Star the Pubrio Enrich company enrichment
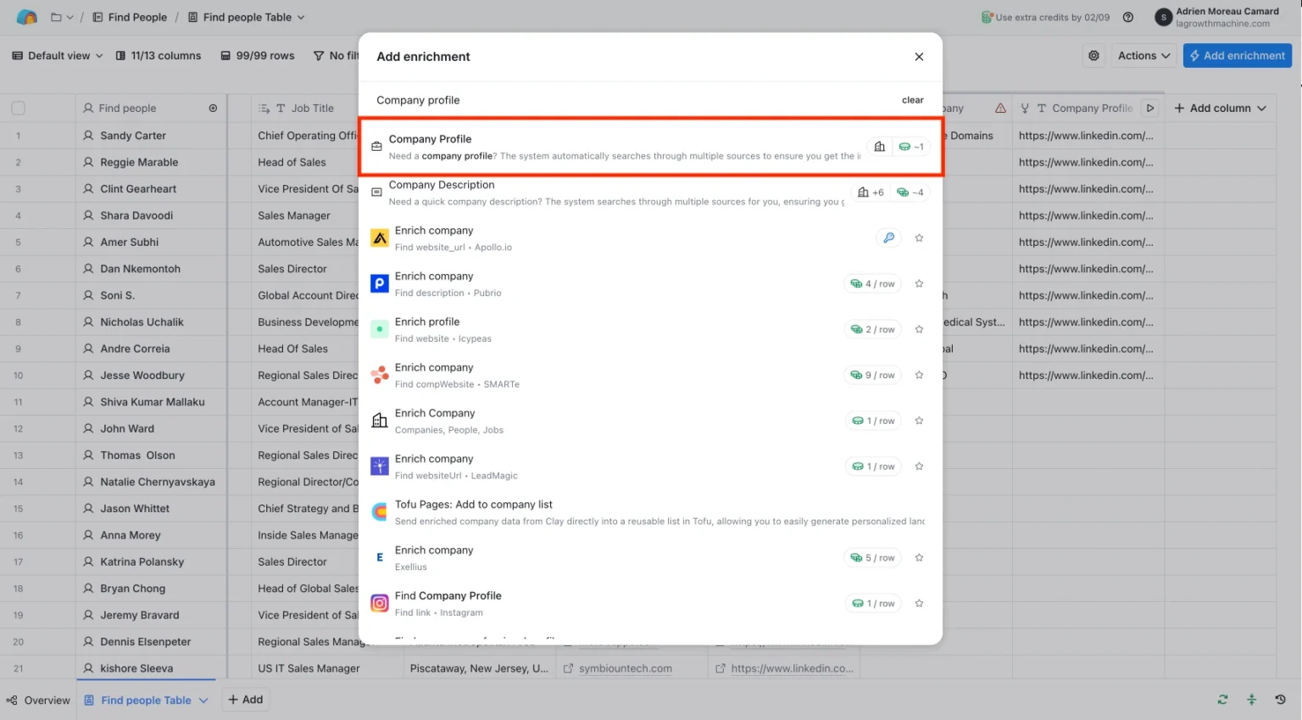 919,284
